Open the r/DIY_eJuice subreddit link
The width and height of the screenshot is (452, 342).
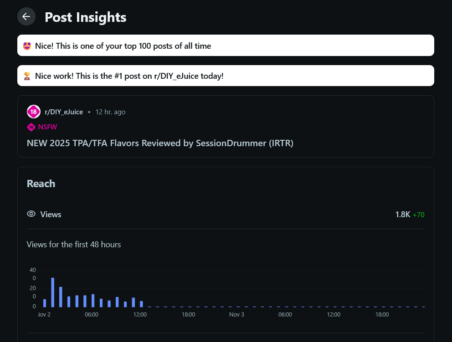64,112
